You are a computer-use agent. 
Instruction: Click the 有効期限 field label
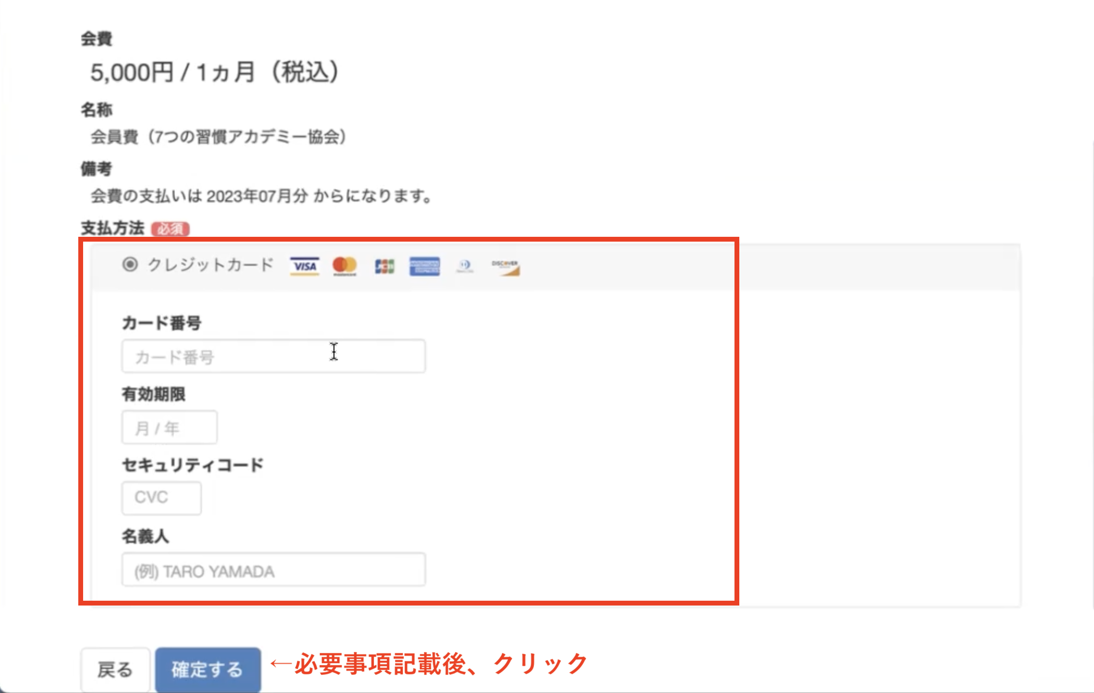tap(154, 394)
